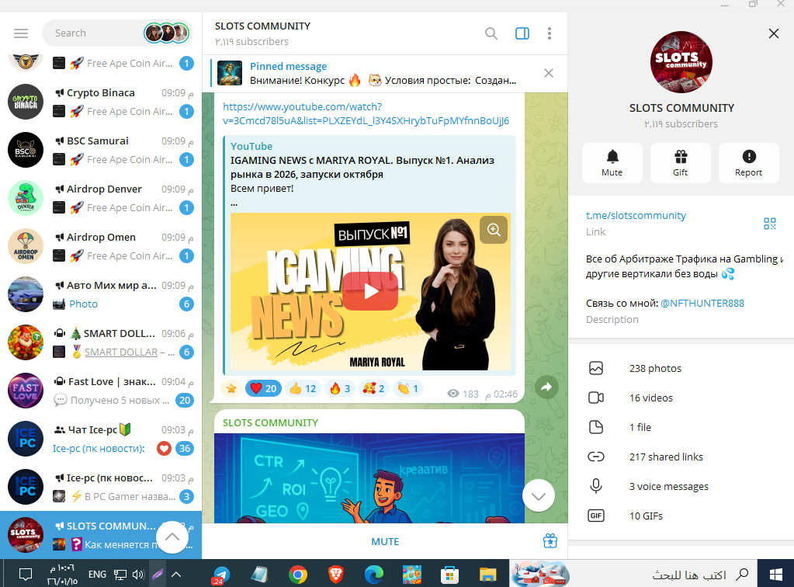Forward the post using the share arrow
The height and width of the screenshot is (587, 794).
coord(546,387)
